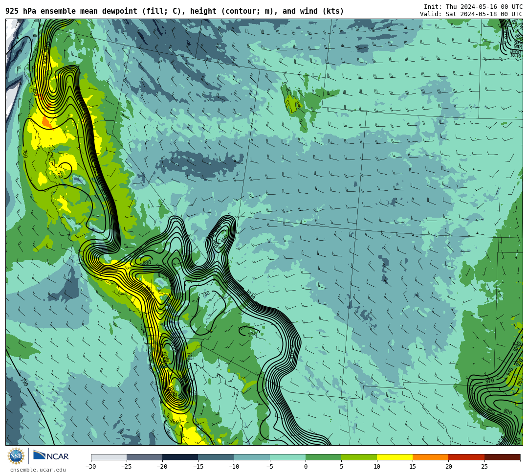Click the medium teal -10 to -5 swatch

click(252, 457)
